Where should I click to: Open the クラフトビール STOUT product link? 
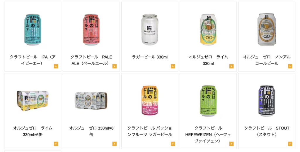(x=267, y=131)
